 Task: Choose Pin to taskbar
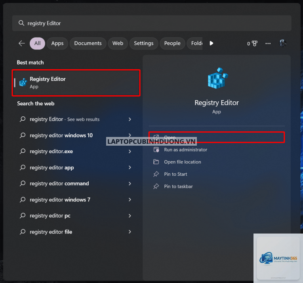pos(216,186)
